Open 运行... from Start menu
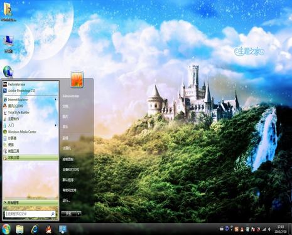The image size is (292, 235). (66, 201)
